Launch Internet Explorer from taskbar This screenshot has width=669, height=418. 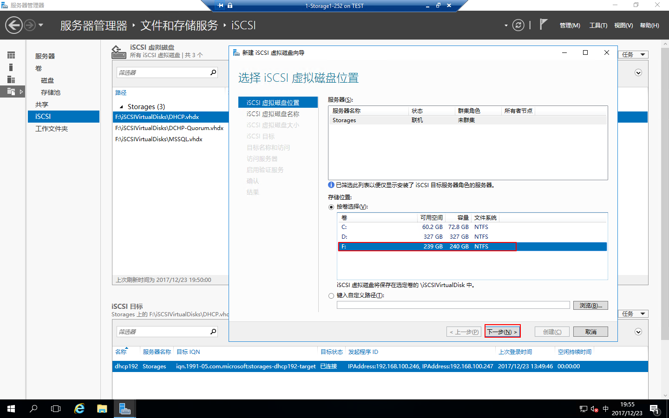pos(79,409)
